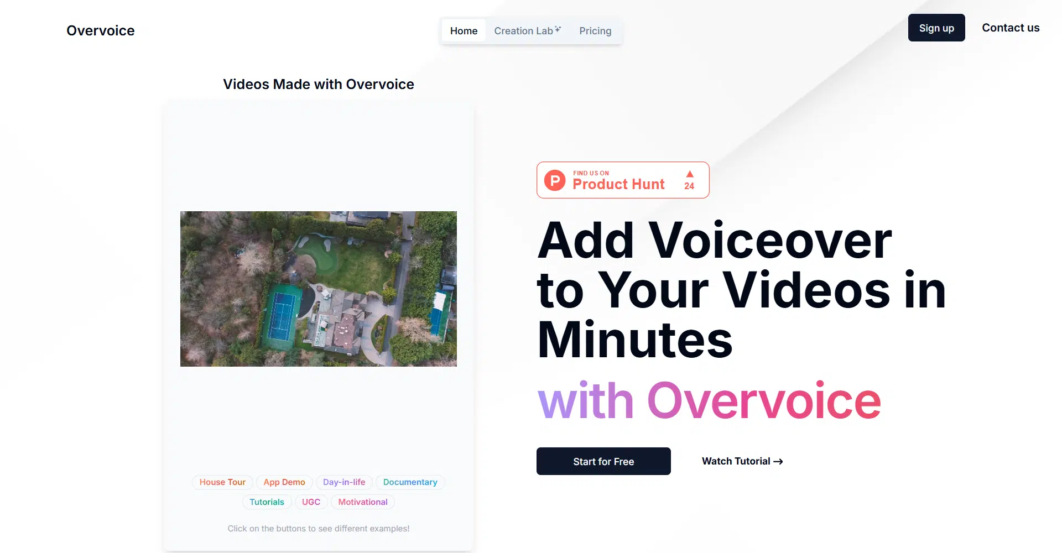
Task: Choose the Tutorials example chip
Action: click(267, 502)
